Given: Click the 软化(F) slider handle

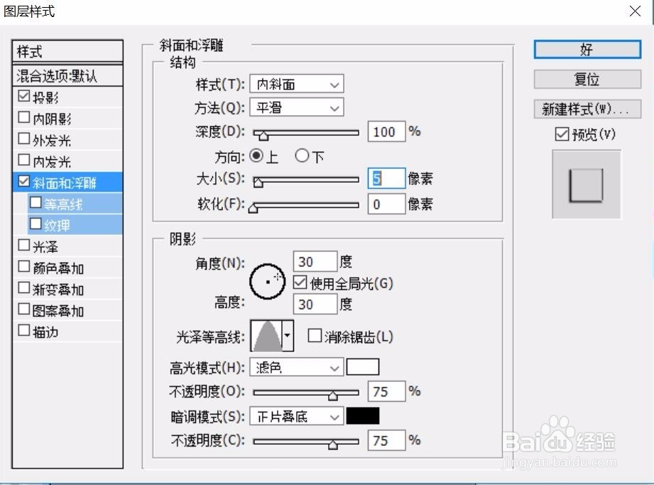Looking at the screenshot, I should tap(253, 207).
